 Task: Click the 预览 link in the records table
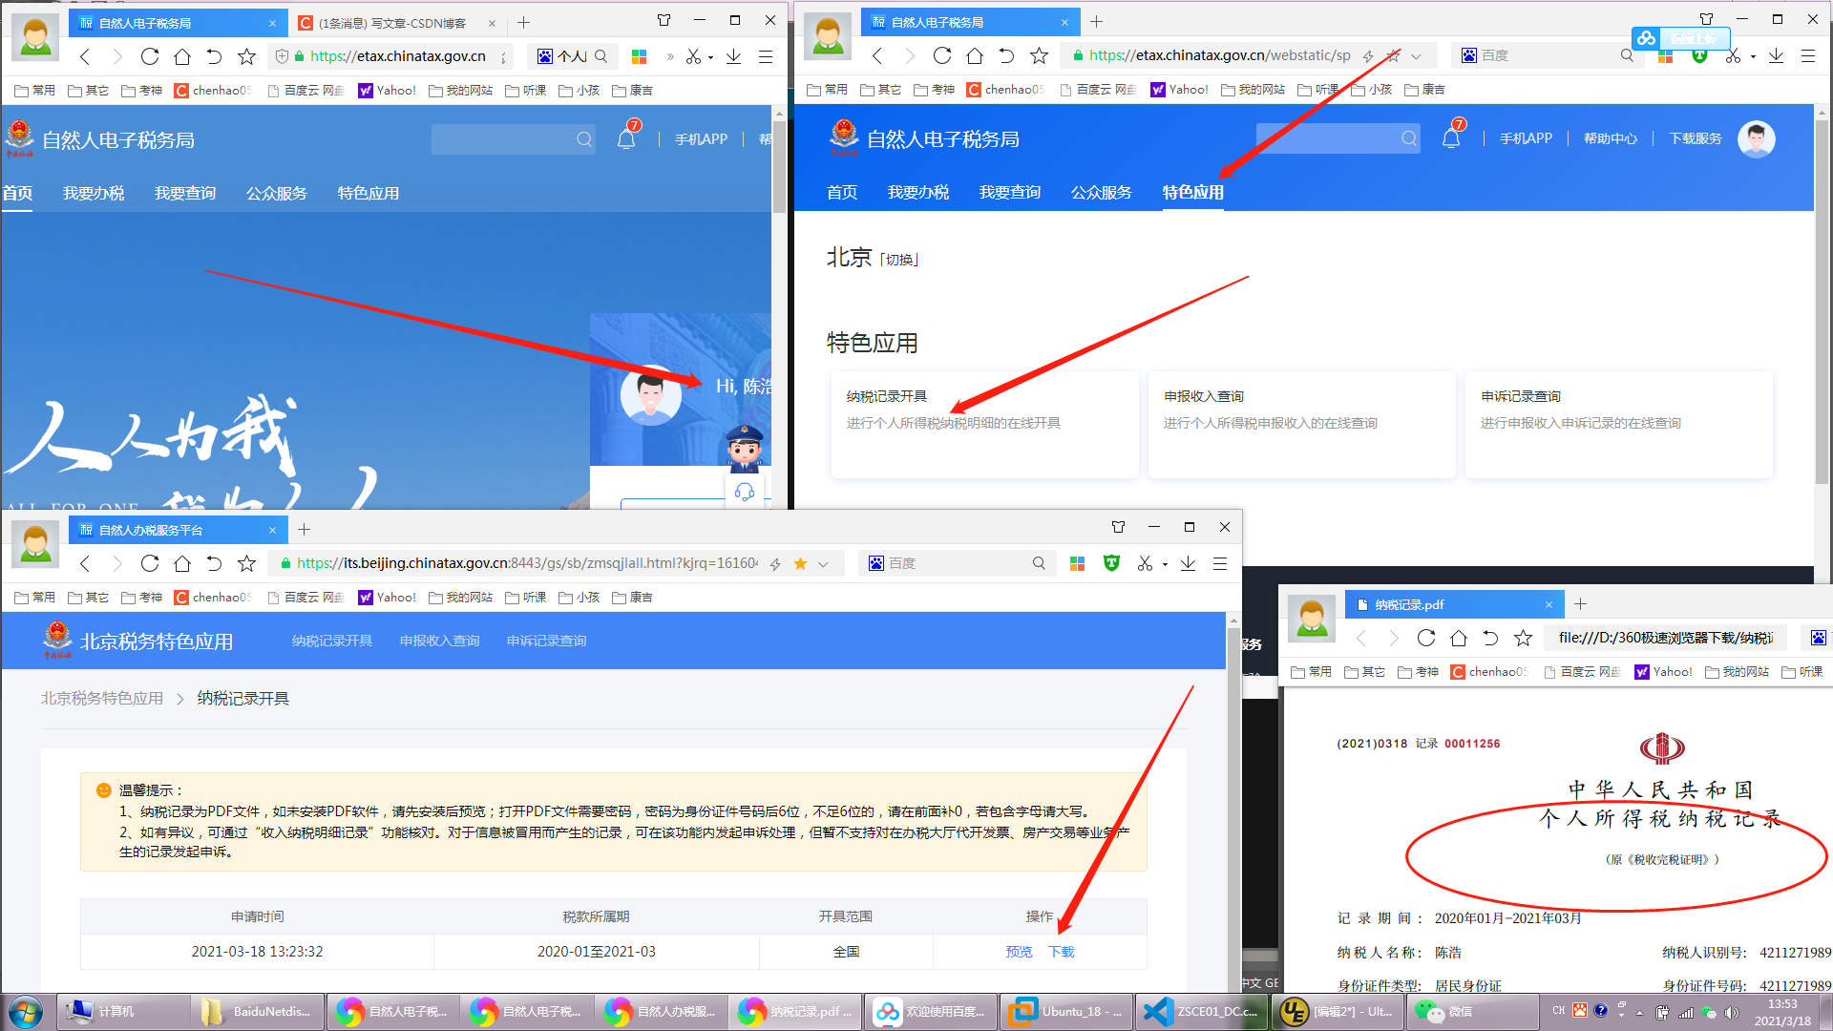[1019, 952]
